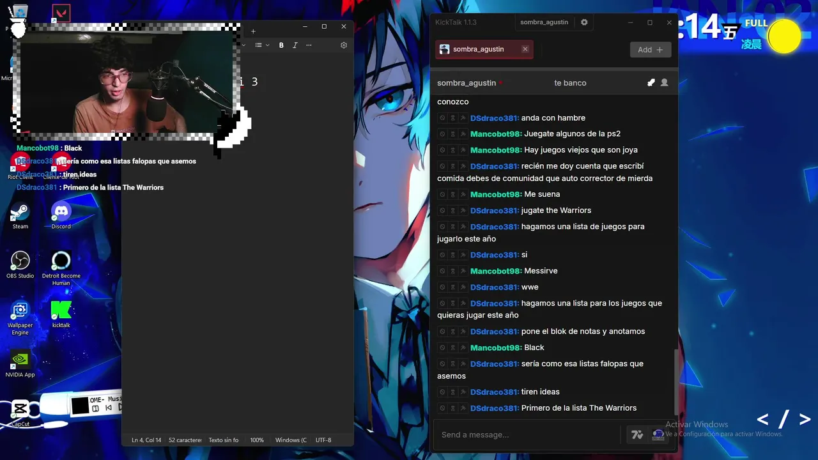Viewport: 818px width, 460px height.
Task: Click username Mancobot98 on 'Messirve' message
Action: coord(496,271)
